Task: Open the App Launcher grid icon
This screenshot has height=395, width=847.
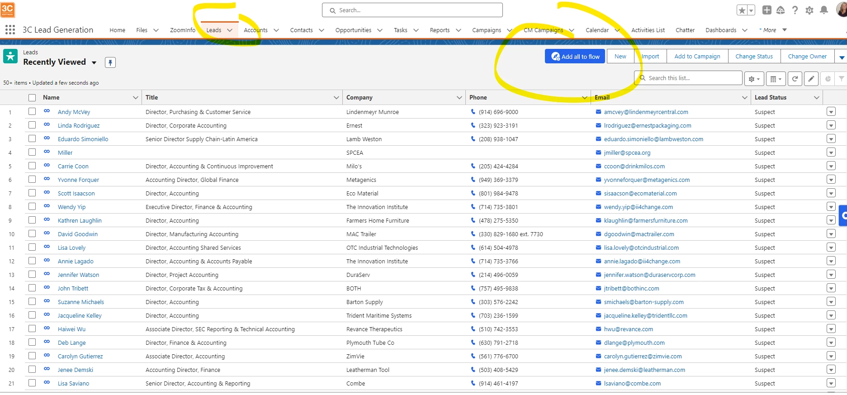Action: coord(10,30)
